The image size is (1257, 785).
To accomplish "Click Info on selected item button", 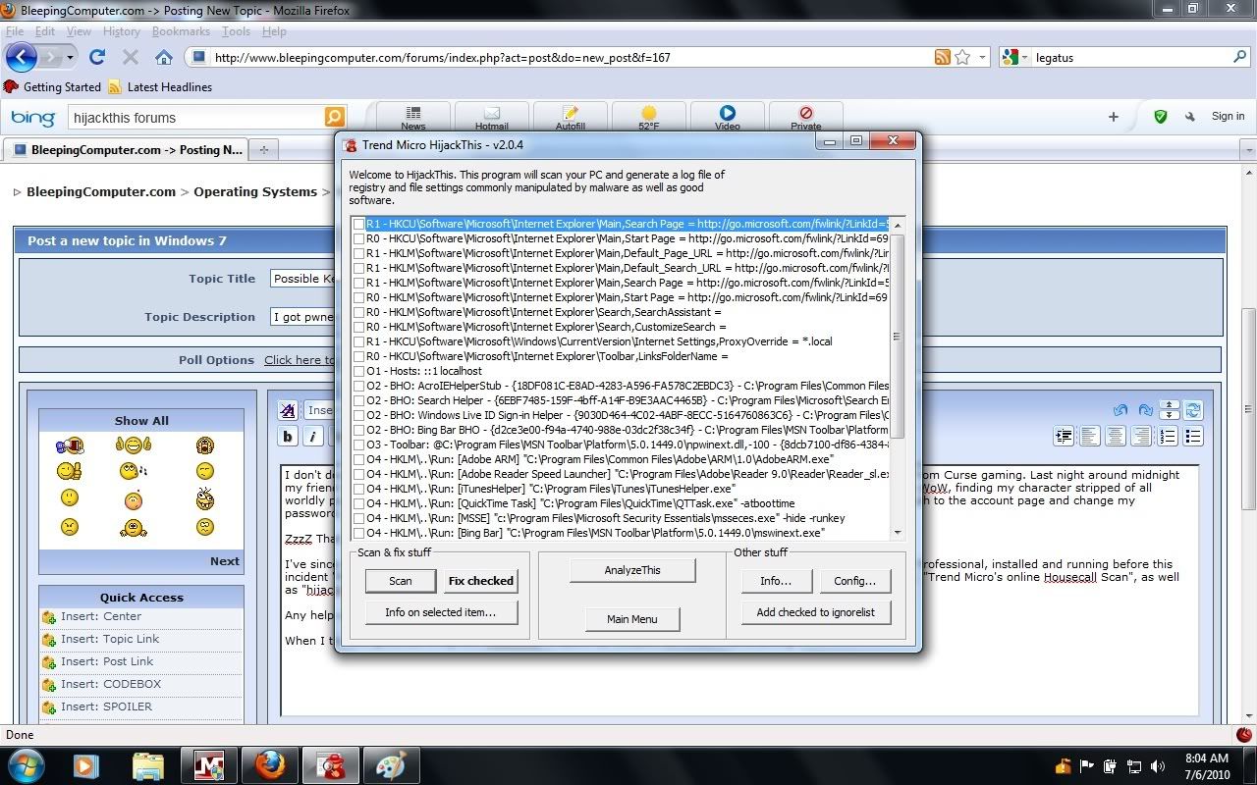I will click(440, 612).
